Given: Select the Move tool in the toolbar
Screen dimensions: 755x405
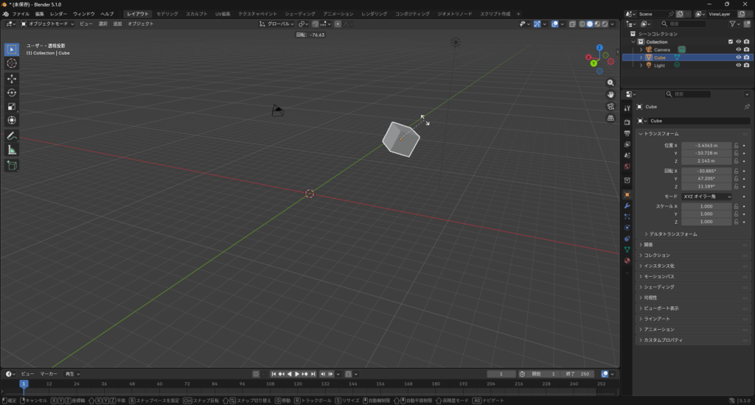Looking at the screenshot, I should point(12,78).
